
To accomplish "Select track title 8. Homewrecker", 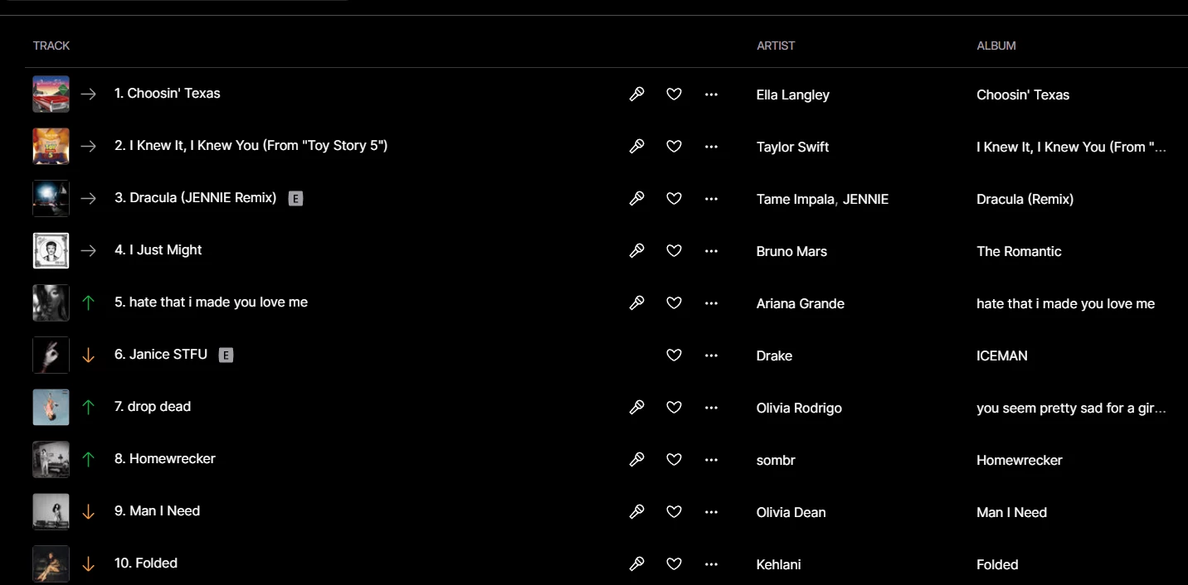I will pyautogui.click(x=165, y=459).
